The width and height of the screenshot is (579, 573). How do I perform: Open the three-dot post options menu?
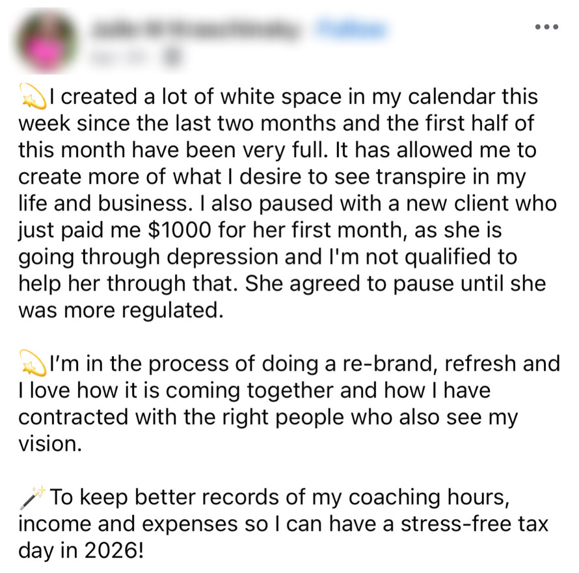pyautogui.click(x=546, y=27)
